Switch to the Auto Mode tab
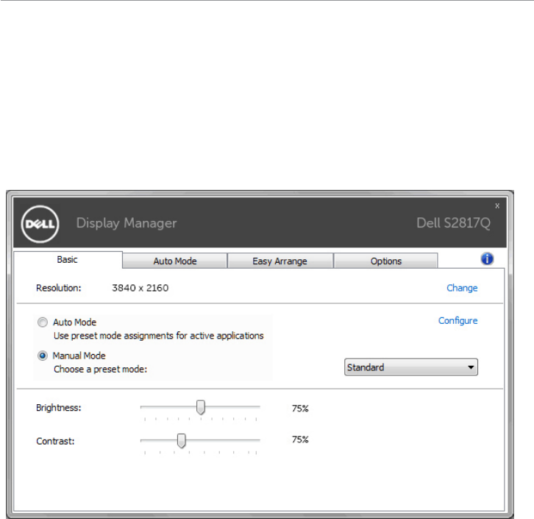 (x=175, y=261)
